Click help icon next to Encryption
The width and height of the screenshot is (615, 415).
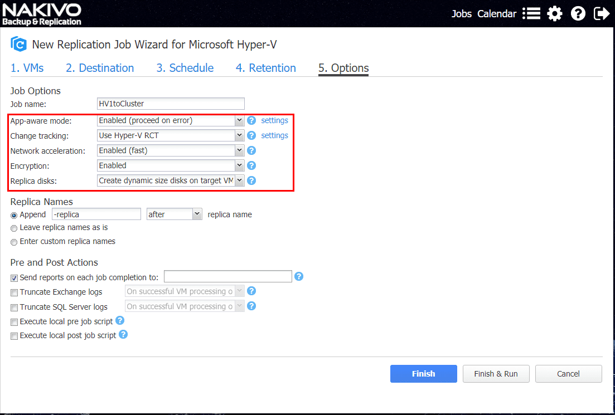pyautogui.click(x=251, y=165)
